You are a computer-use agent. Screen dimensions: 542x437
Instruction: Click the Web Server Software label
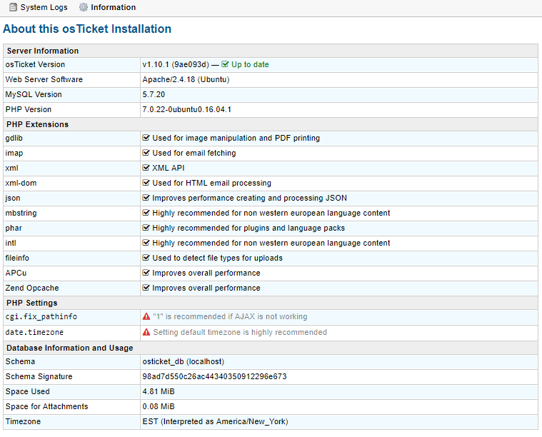(44, 79)
